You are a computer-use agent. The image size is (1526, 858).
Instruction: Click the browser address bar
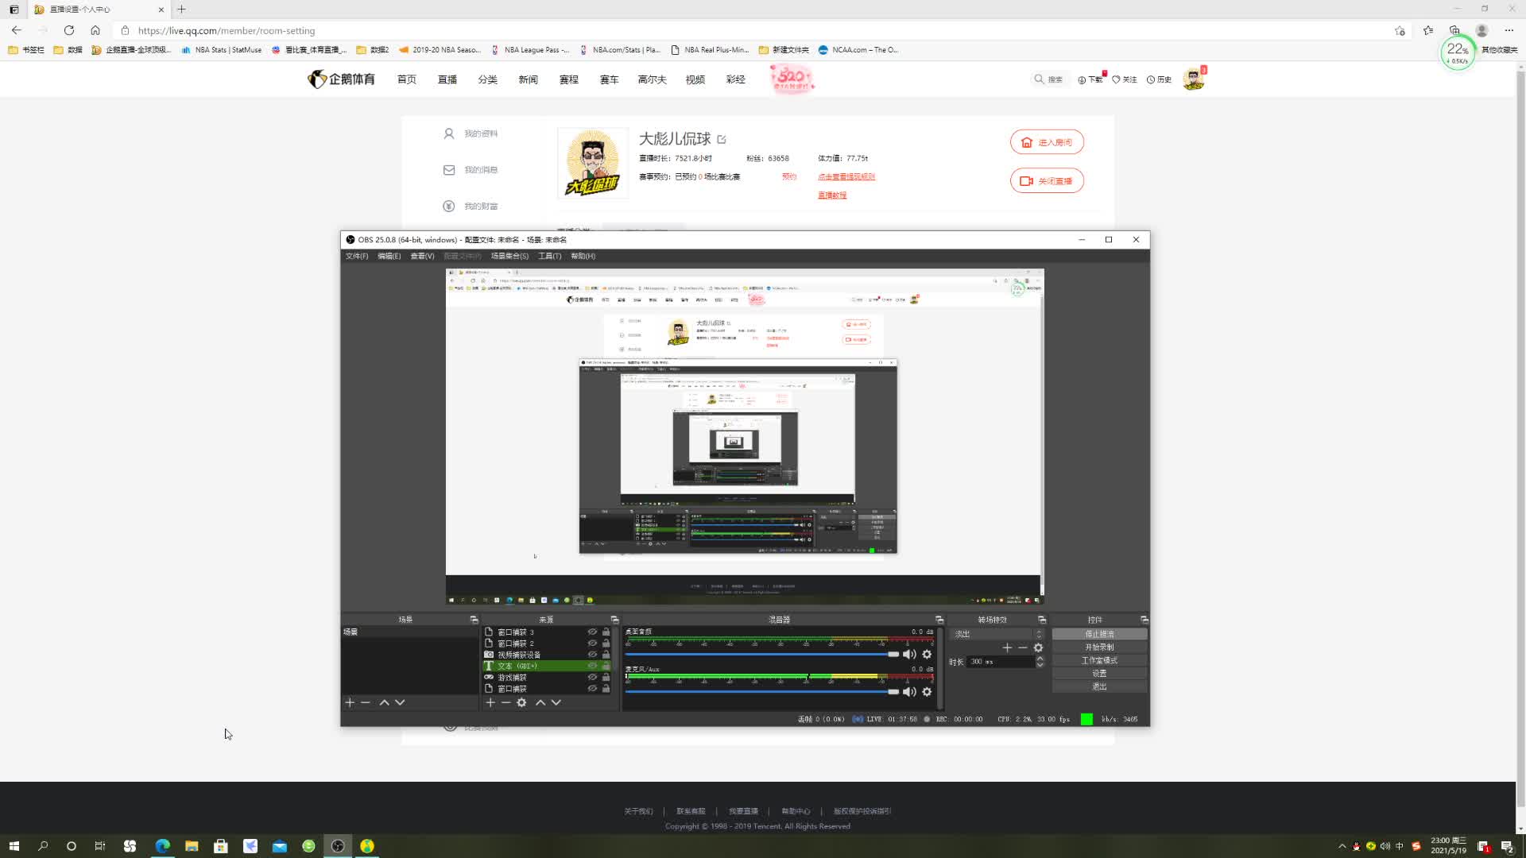[x=755, y=30]
